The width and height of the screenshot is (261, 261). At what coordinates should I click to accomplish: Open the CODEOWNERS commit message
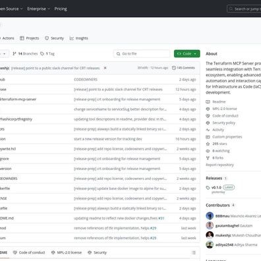pyautogui.click(x=86, y=80)
